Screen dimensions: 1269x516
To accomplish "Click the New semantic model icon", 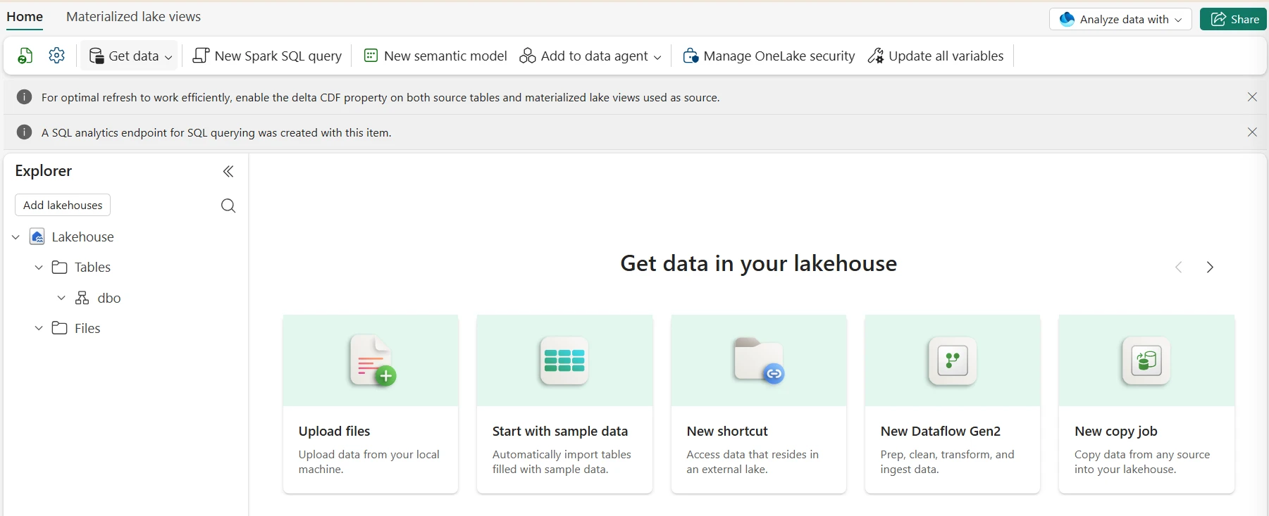I will [x=371, y=56].
